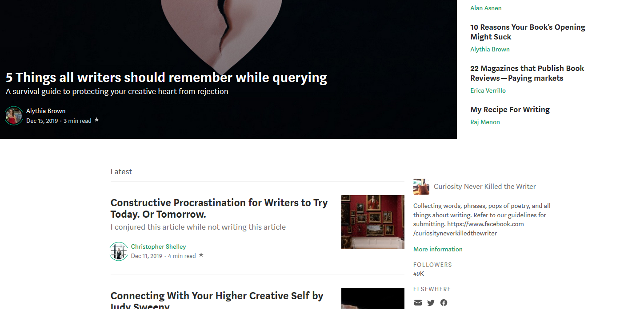Open 'Connecting With Your Higher Creative Self' article
The width and height of the screenshot is (628, 309).
tap(217, 300)
